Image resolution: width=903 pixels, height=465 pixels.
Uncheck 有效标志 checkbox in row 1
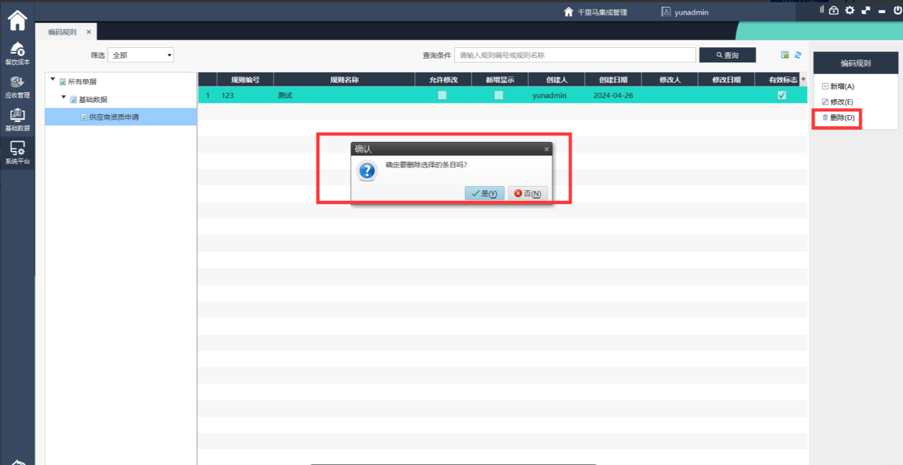coord(782,95)
